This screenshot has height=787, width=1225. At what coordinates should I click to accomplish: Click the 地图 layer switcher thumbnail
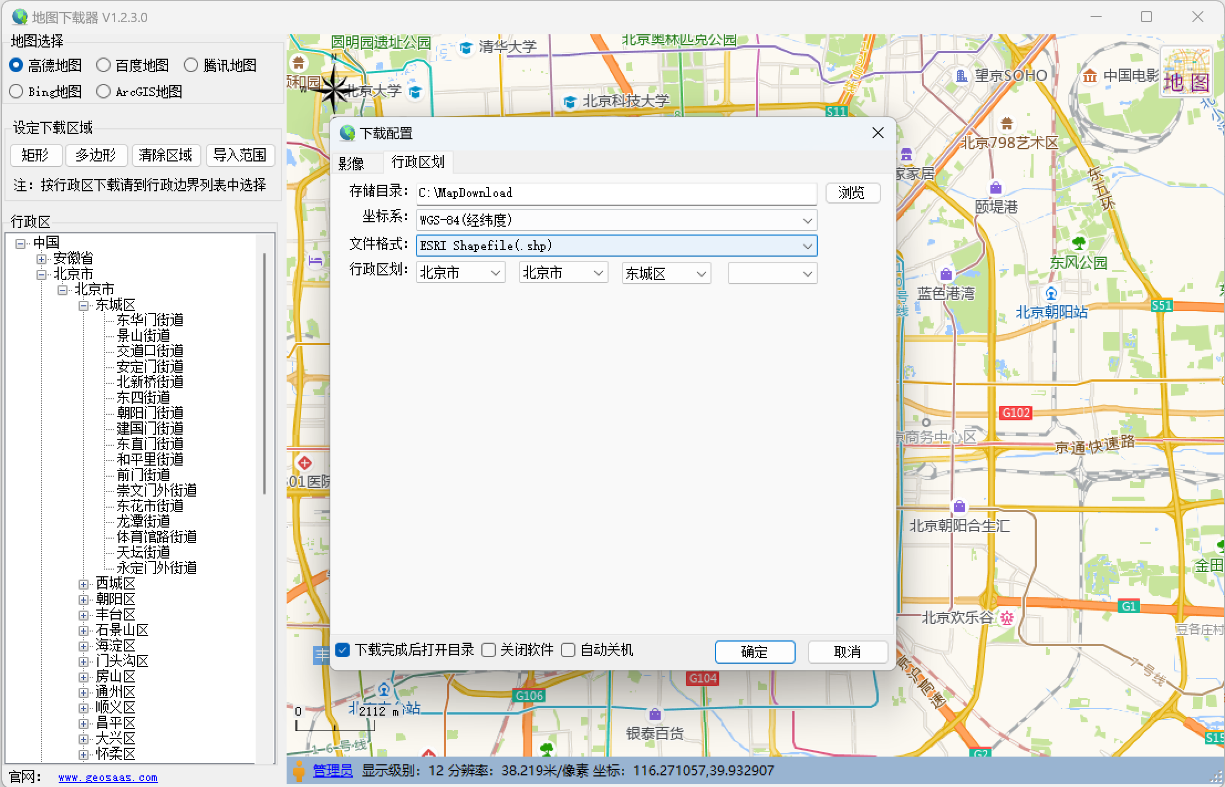click(x=1186, y=72)
